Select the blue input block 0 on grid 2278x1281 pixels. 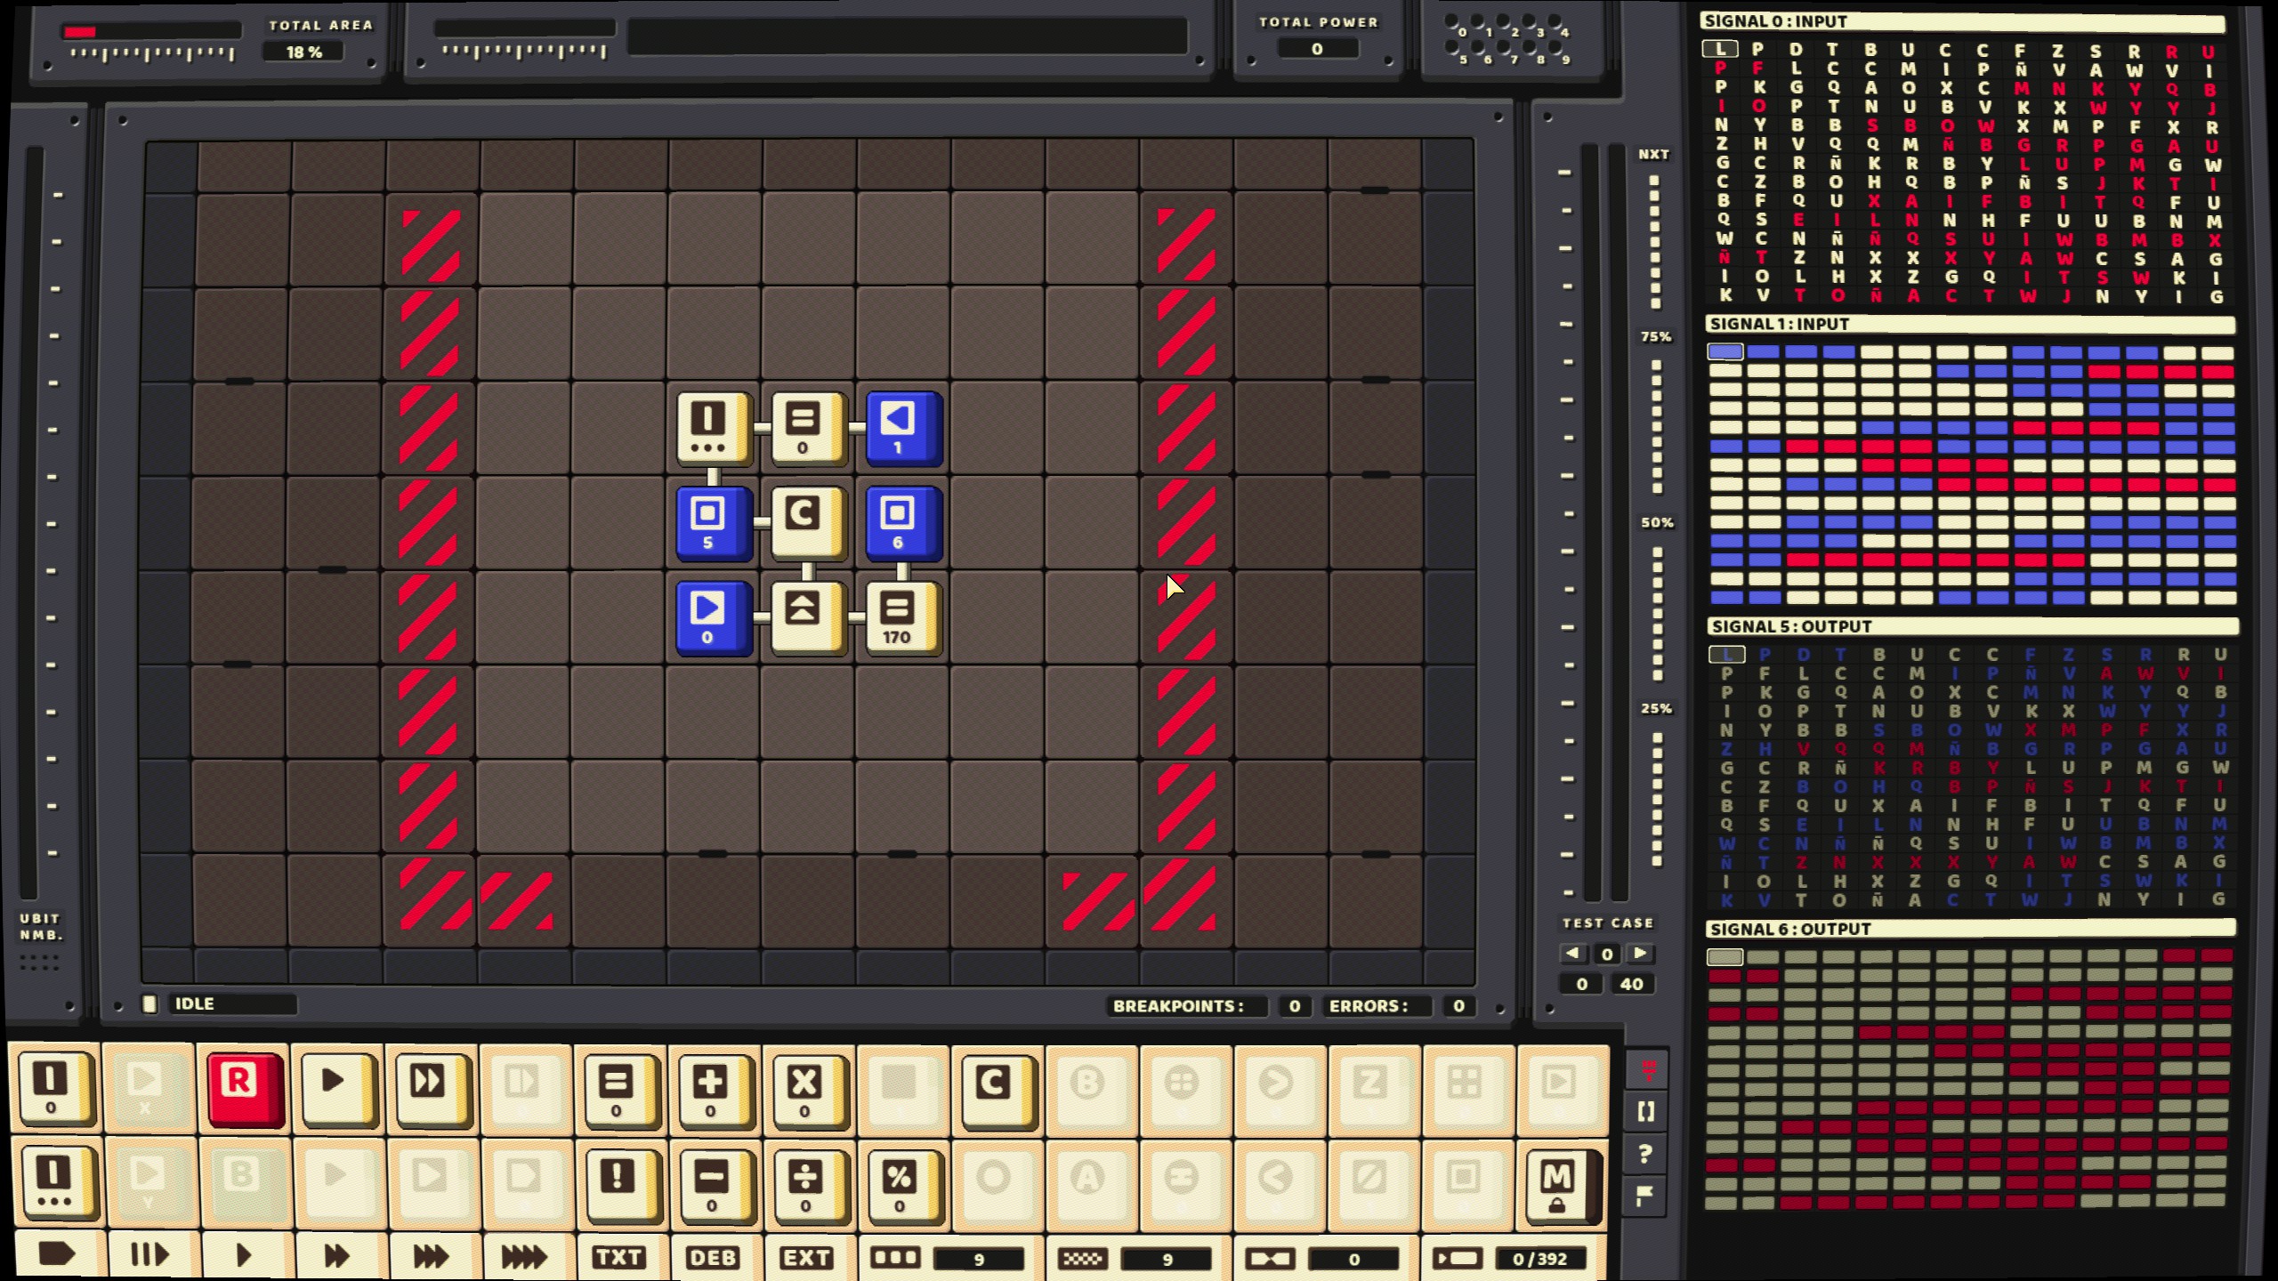[714, 618]
